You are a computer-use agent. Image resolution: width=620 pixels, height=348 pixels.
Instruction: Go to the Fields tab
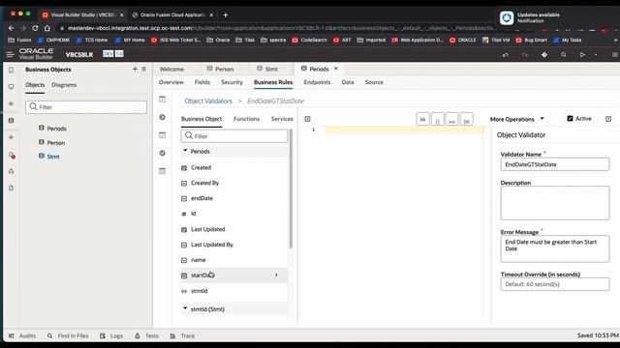click(202, 82)
